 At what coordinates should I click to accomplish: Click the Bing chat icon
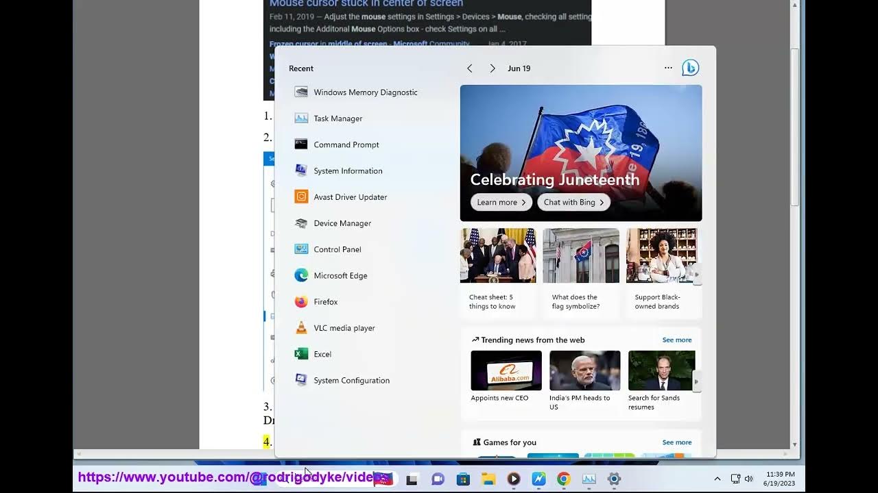690,68
